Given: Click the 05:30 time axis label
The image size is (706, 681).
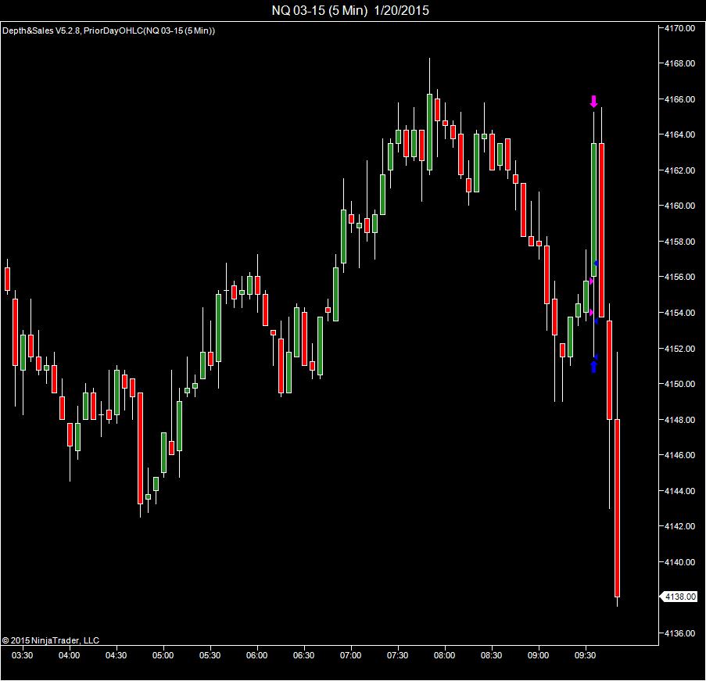Looking at the screenshot, I should coord(210,655).
